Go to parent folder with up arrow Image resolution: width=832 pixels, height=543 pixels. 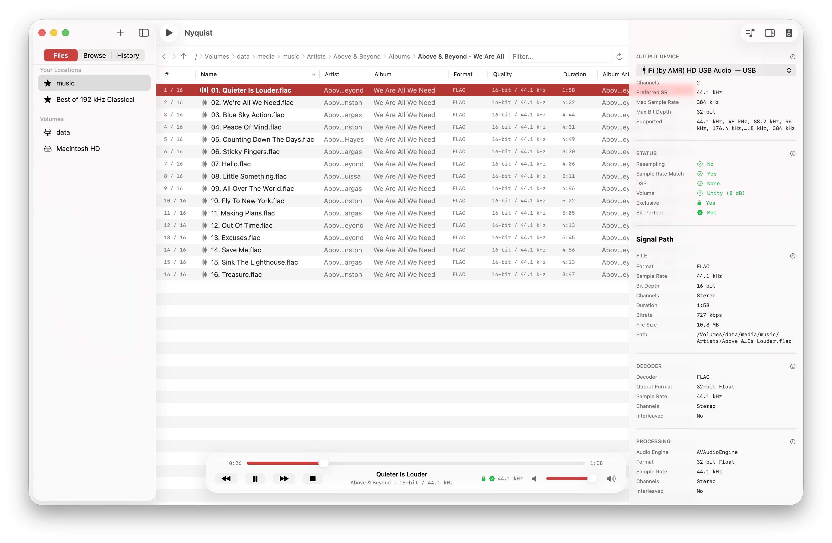183,57
